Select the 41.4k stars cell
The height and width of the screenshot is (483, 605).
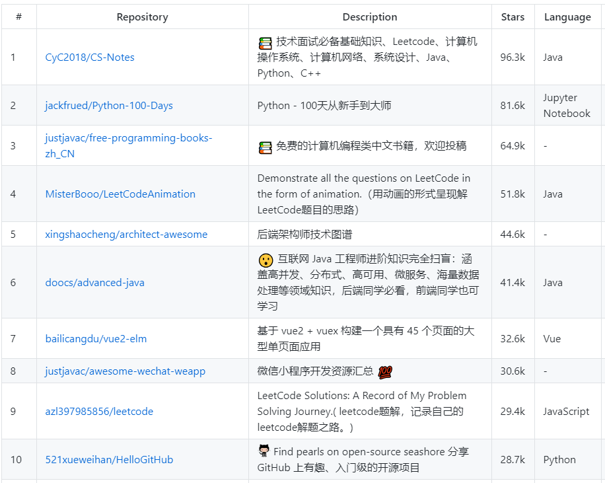click(x=513, y=283)
